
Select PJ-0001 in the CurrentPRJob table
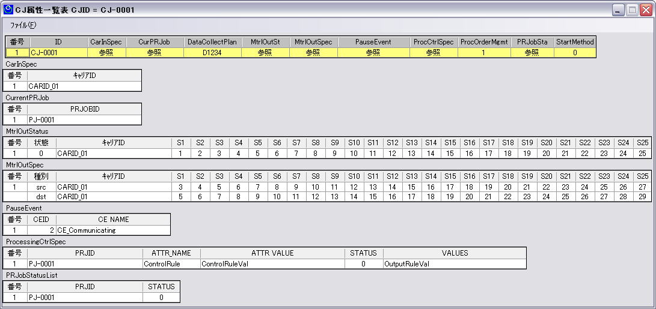tap(84, 120)
